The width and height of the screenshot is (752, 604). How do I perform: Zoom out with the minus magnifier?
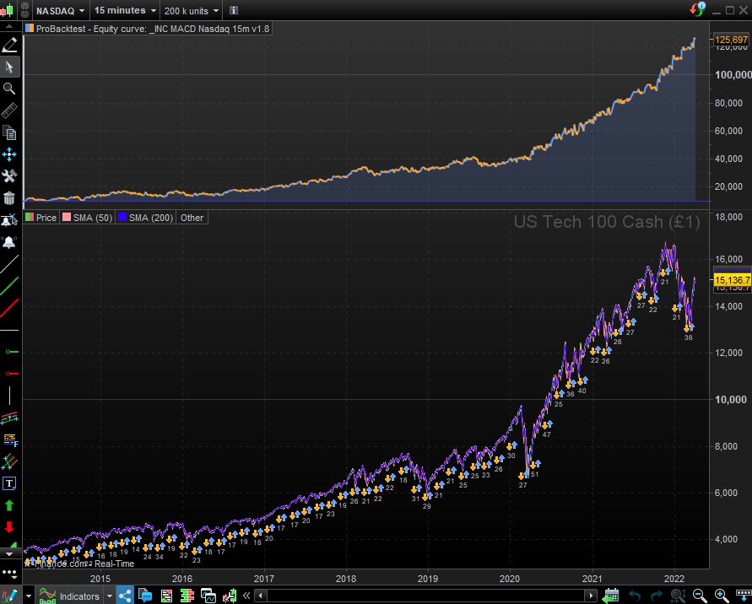(x=700, y=596)
